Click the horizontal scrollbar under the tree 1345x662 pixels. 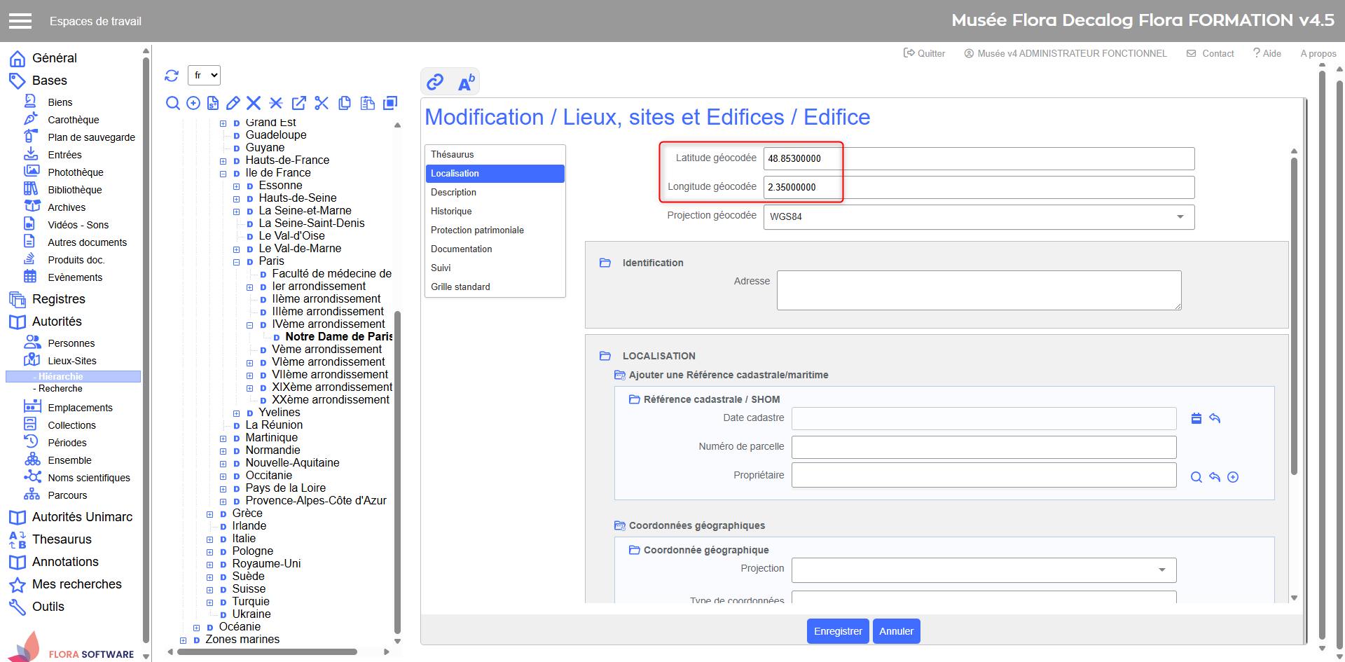tap(266, 651)
